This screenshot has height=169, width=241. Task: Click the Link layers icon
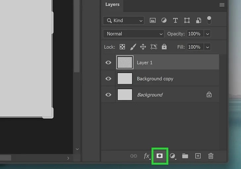(x=134, y=156)
